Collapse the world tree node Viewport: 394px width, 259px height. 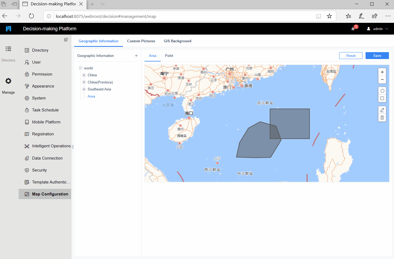(x=80, y=68)
